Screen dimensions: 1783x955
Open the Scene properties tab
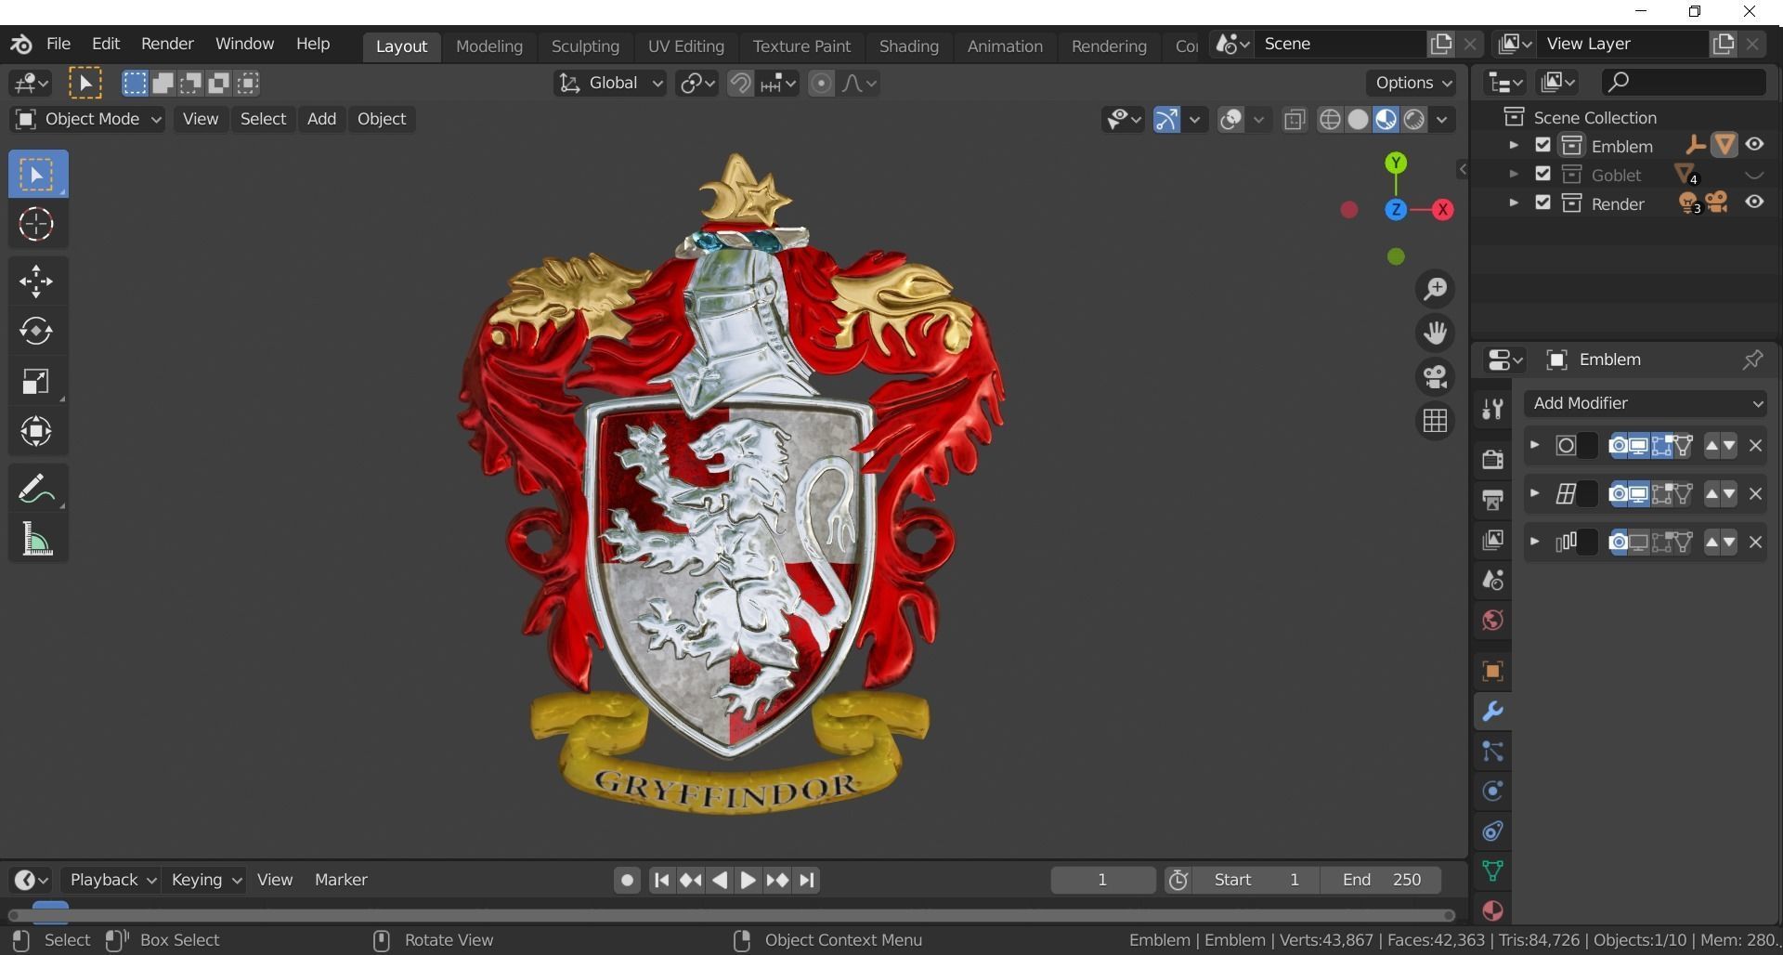[x=1492, y=580]
